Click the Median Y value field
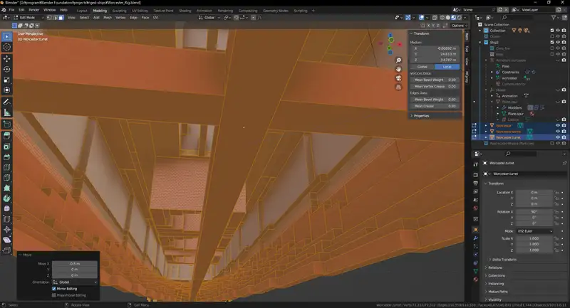570x308 pixels. tap(435, 54)
